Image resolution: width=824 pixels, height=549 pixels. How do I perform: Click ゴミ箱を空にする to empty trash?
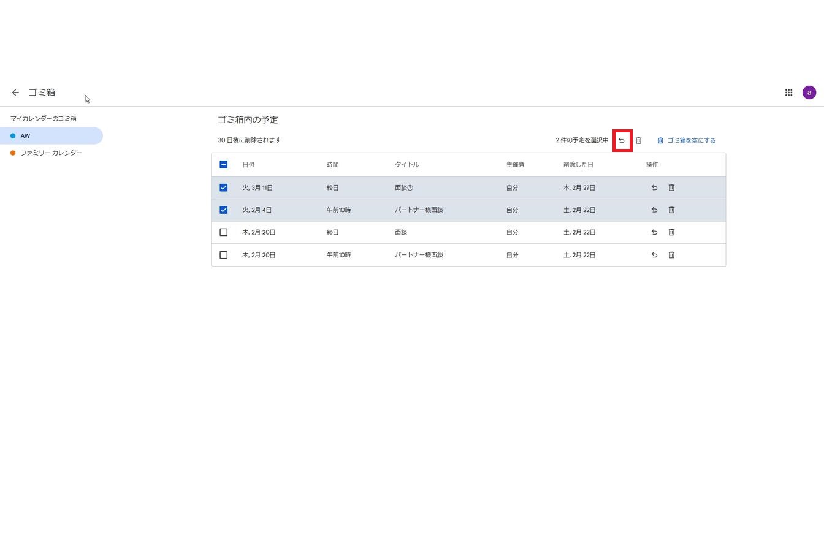[x=686, y=140]
